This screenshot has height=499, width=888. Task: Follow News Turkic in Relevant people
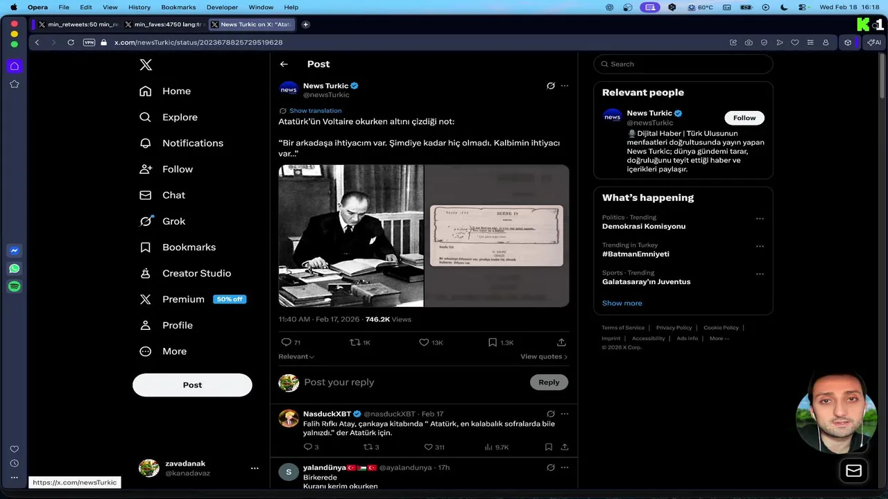pos(744,118)
